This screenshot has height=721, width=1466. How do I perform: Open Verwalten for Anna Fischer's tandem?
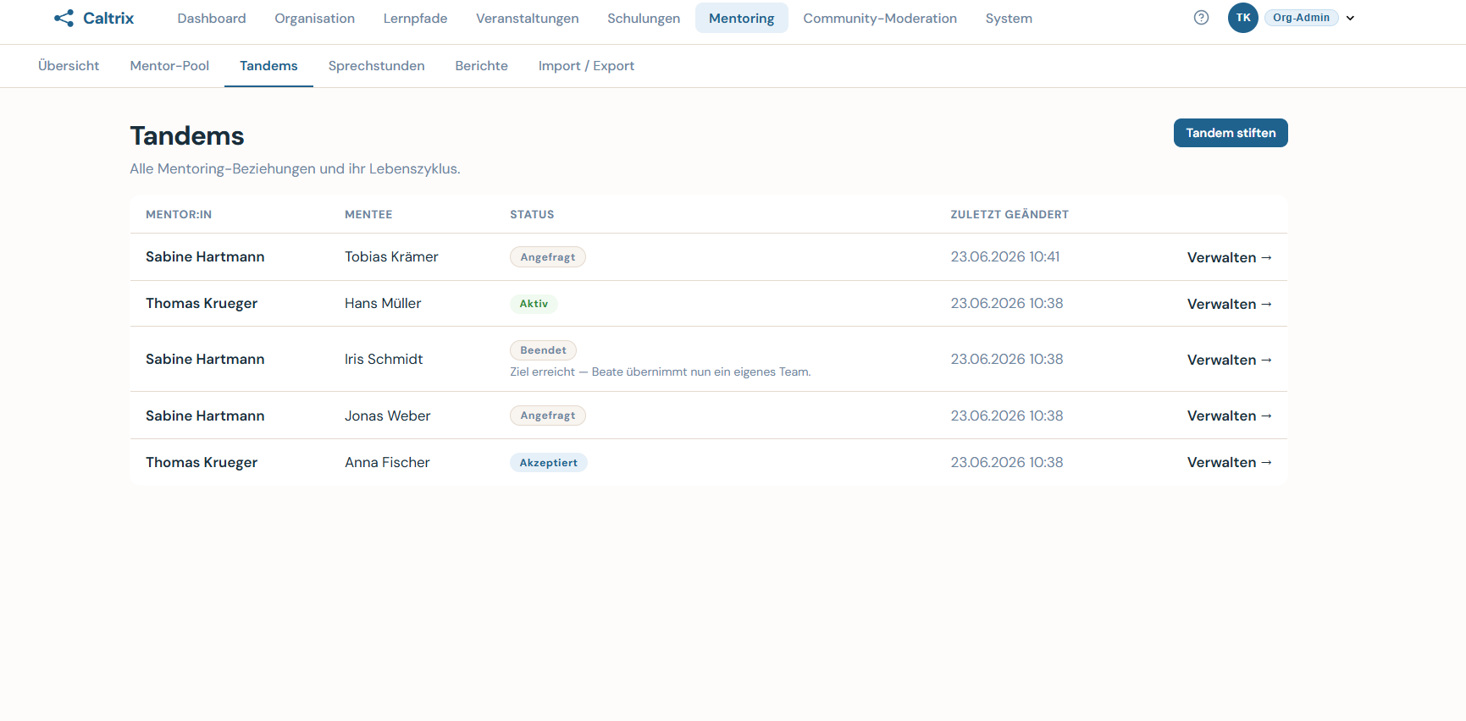coord(1229,462)
